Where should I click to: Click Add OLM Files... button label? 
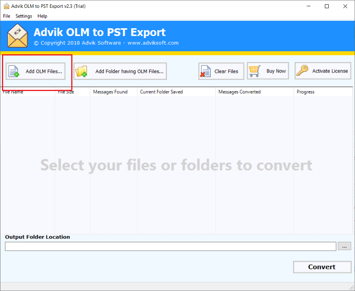point(44,71)
